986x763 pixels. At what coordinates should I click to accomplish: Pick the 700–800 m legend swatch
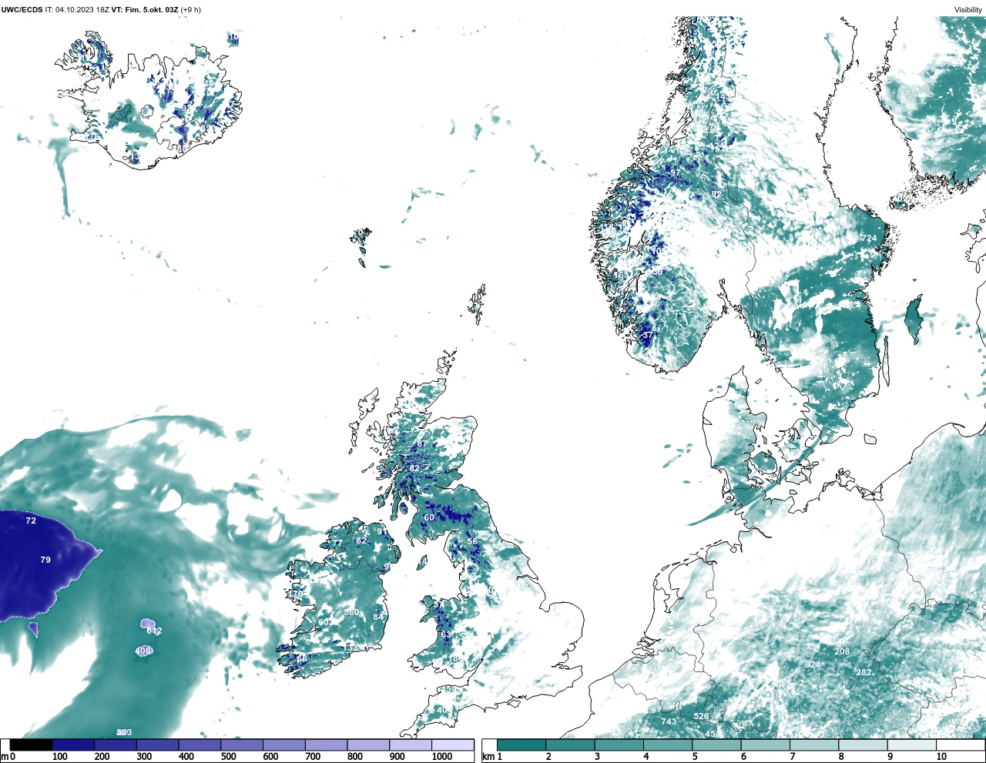pos(326,745)
